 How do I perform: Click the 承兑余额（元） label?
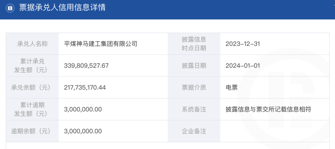coord(30,88)
